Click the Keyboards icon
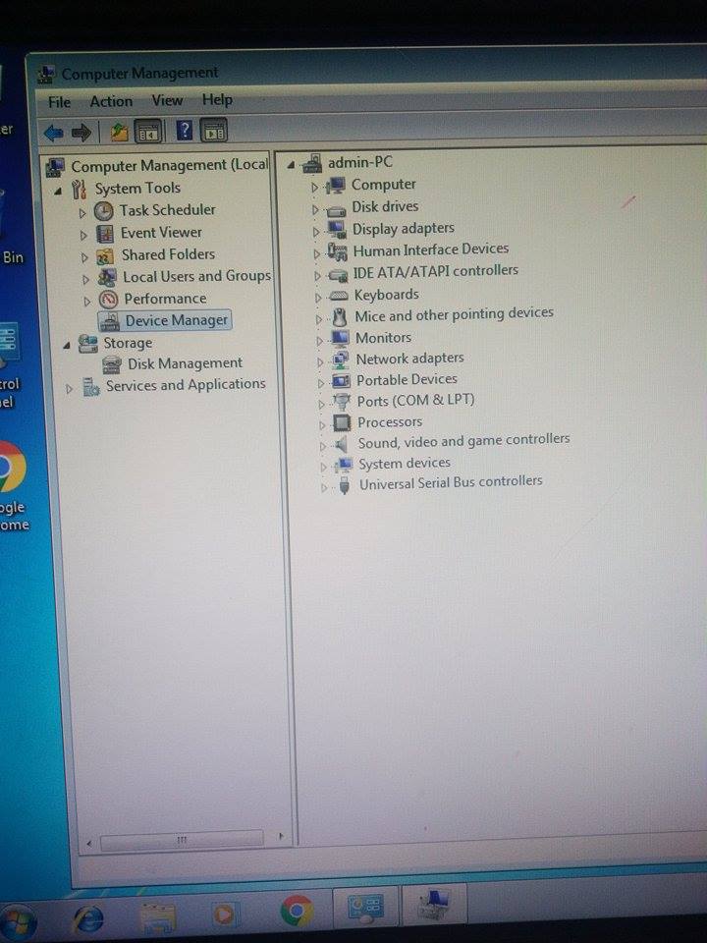Viewport: 707px width, 943px height. tap(339, 296)
